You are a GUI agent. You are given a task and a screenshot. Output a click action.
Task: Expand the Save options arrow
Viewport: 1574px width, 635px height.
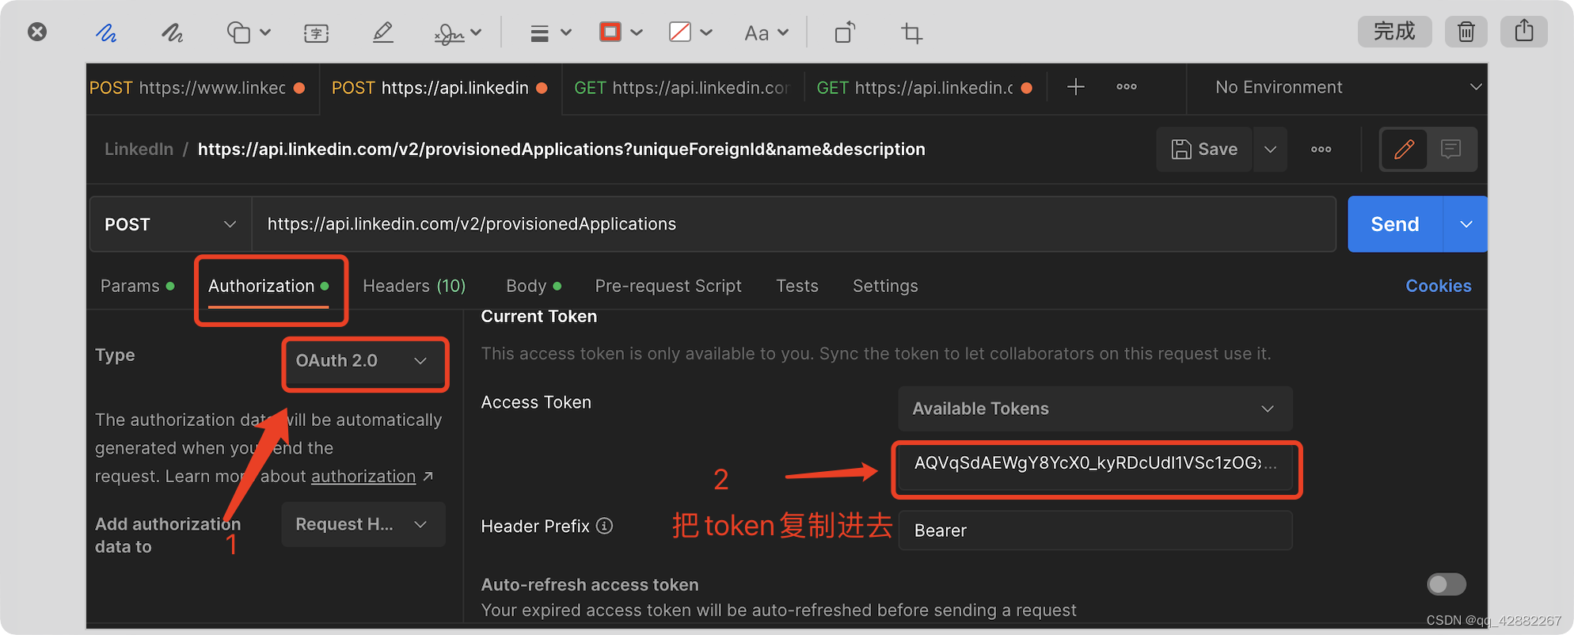pos(1270,149)
